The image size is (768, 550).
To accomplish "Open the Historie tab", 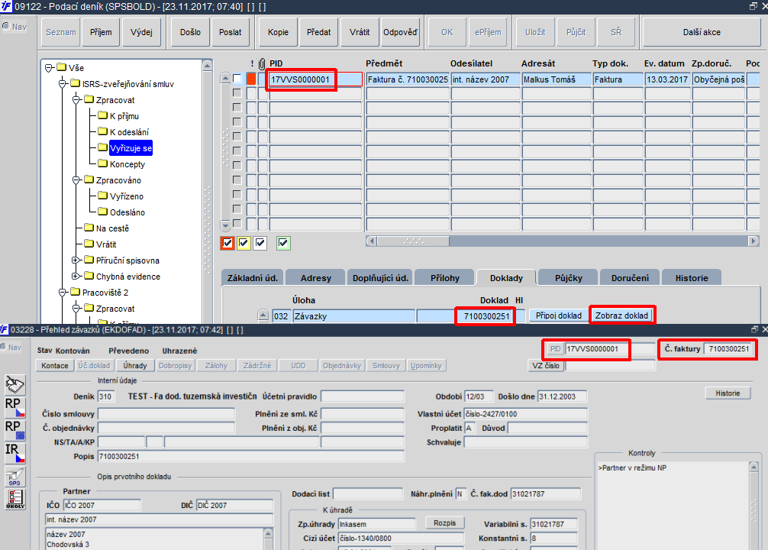I will tap(692, 278).
